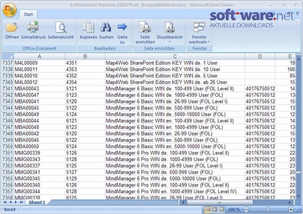303x214 pixels.
Task: Click the zoom slider handle
Action: pyautogui.click(x=268, y=209)
